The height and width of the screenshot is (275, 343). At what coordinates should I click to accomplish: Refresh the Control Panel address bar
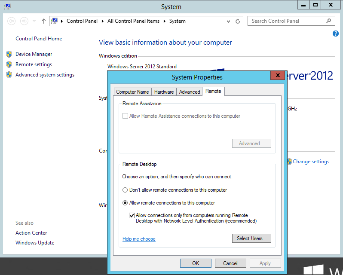coord(238,21)
